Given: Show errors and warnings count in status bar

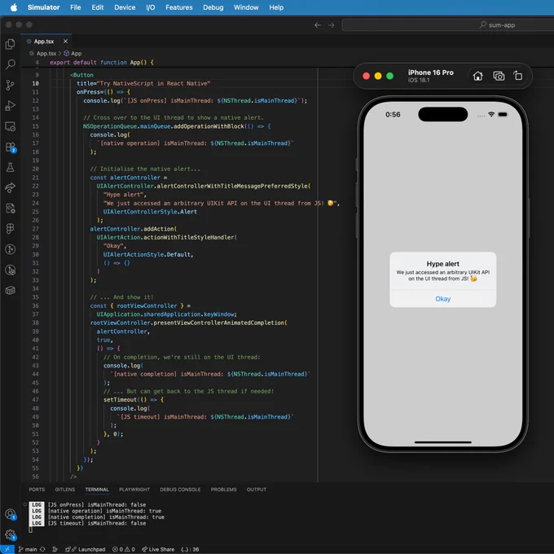Looking at the screenshot, I should [x=124, y=549].
